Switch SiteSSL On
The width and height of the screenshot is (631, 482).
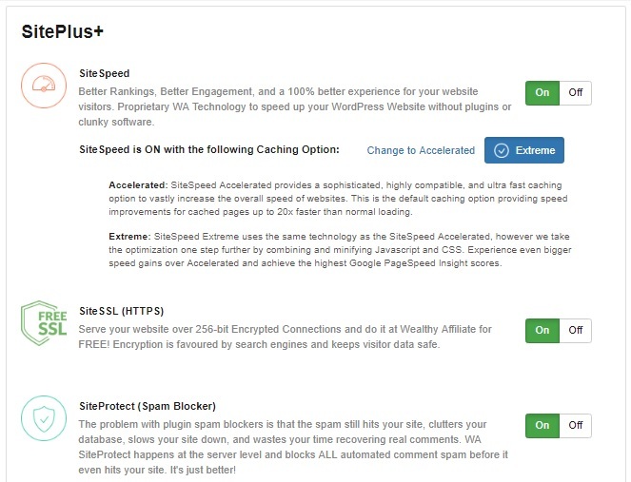(x=542, y=331)
